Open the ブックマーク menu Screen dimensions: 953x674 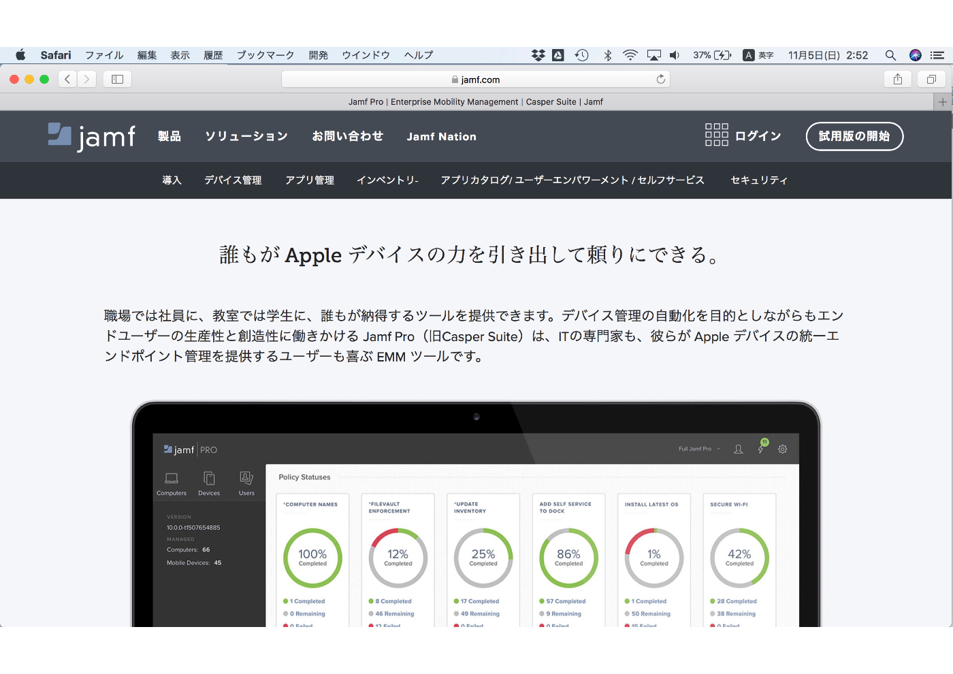click(x=265, y=55)
